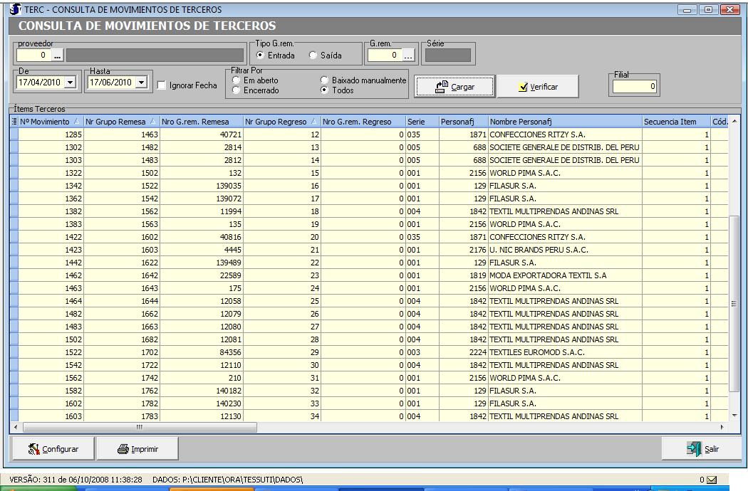The height and width of the screenshot is (491, 748).
Task: Choose the Em aberto filter option
Action: point(237,81)
